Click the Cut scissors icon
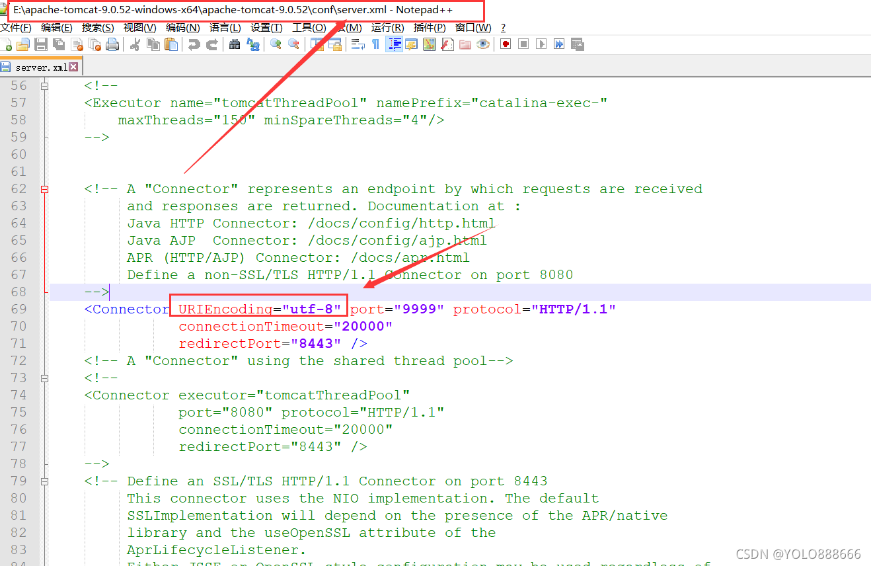The width and height of the screenshot is (871, 566). point(135,45)
